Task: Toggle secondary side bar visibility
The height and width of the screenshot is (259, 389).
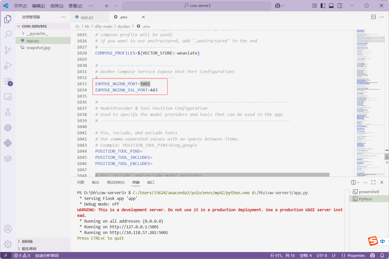Action: tap(340, 6)
